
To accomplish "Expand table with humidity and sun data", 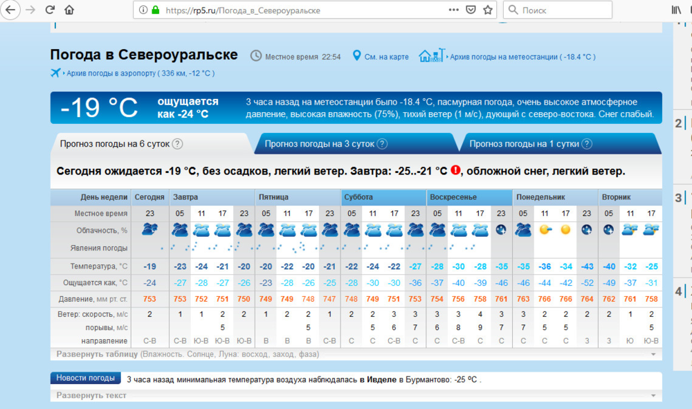I will pyautogui.click(x=187, y=354).
